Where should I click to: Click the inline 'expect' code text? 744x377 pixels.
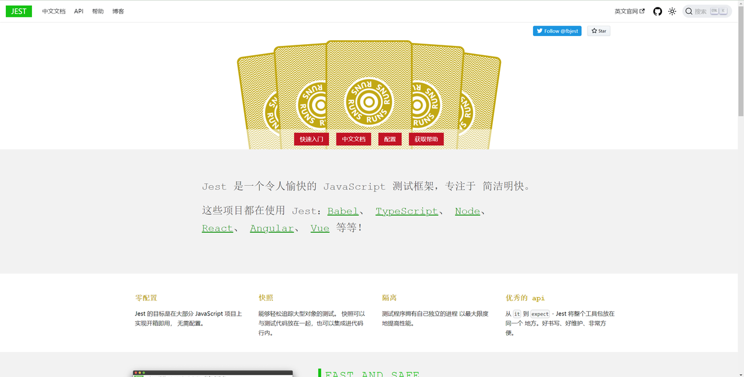540,314
